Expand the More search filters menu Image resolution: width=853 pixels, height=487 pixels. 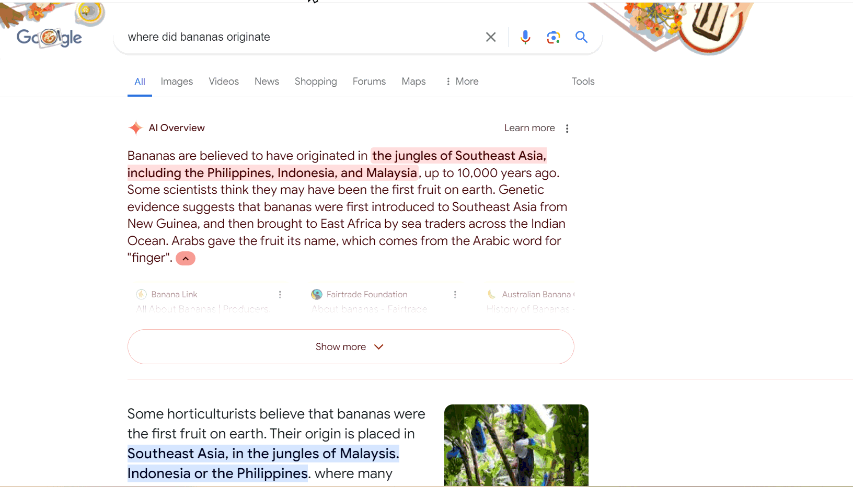pos(462,82)
